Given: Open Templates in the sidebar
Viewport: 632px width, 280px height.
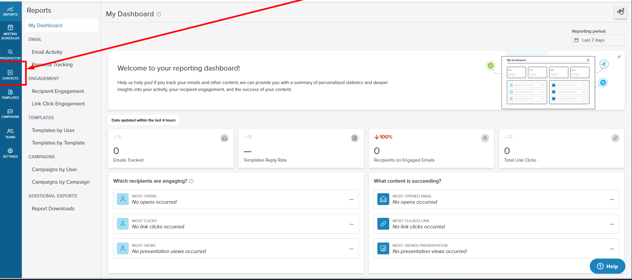Looking at the screenshot, I should [10, 94].
